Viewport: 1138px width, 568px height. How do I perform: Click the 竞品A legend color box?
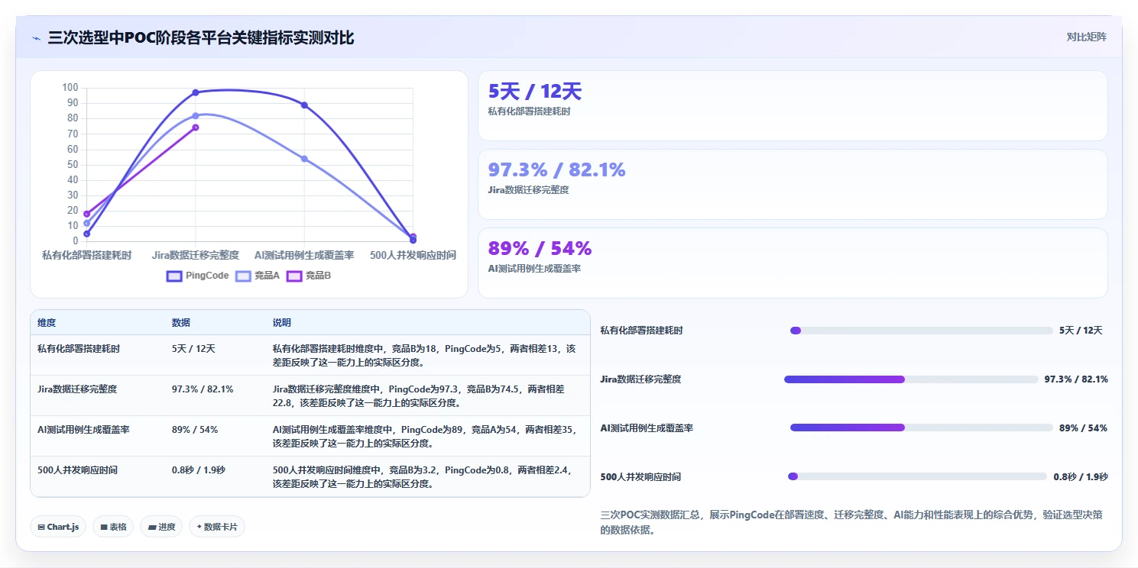click(243, 276)
